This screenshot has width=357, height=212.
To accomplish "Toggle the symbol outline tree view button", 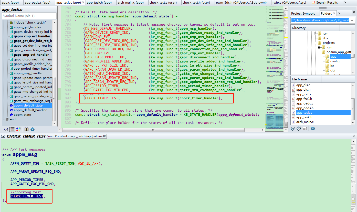I will pyautogui.click(x=13, y=129).
